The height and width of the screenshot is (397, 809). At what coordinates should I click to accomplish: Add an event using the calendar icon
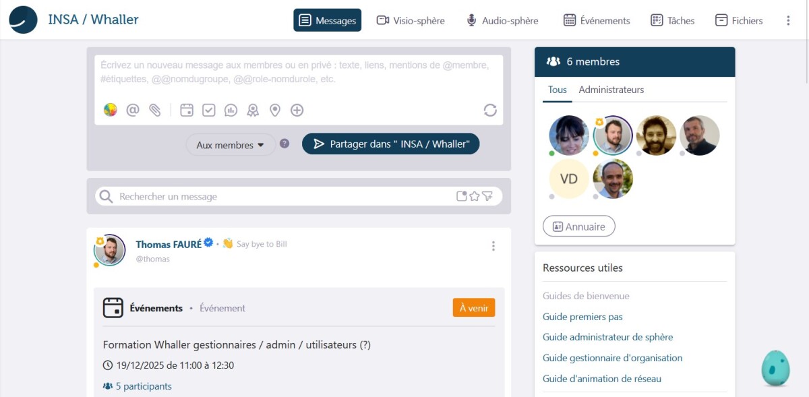click(187, 110)
